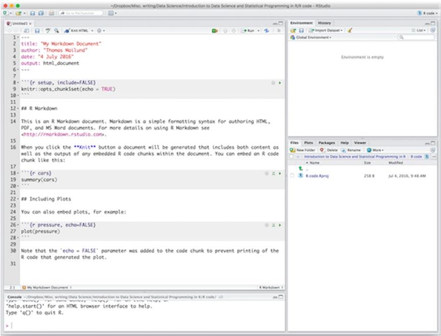
Task: Run the pressure chunk with its play arrow
Action: [280, 225]
